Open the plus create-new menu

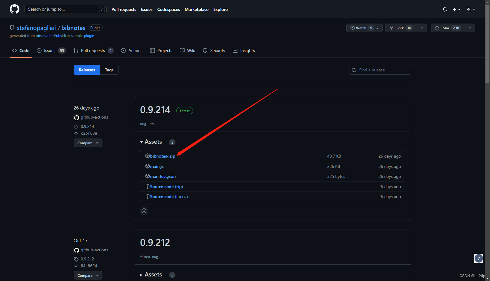tap(456, 9)
